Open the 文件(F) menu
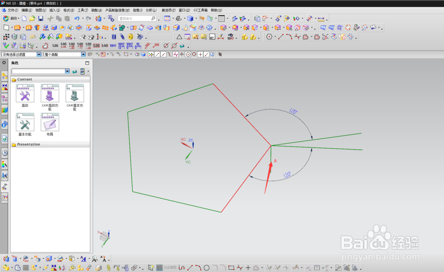The width and height of the screenshot is (444, 272). [x=13, y=10]
